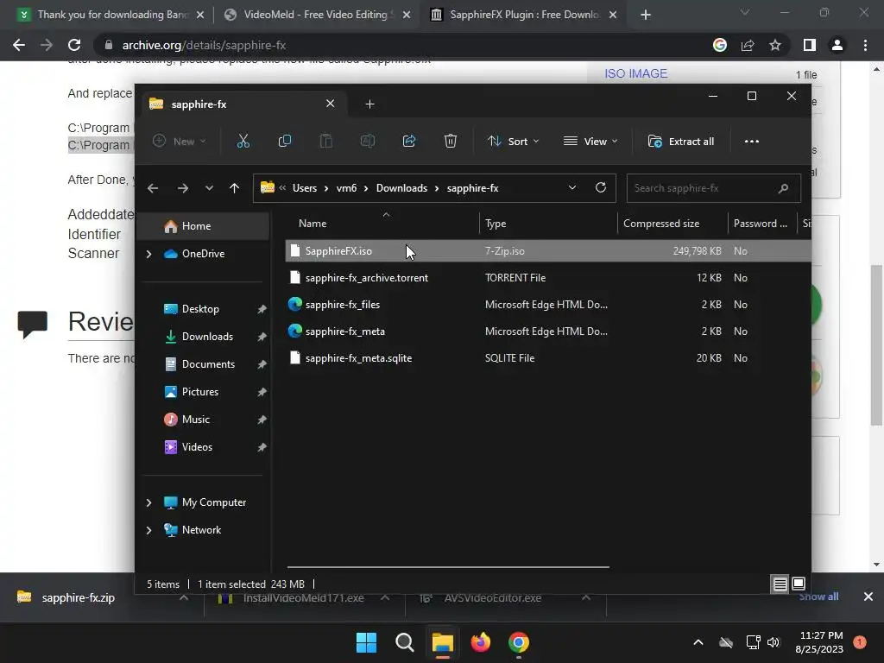The image size is (884, 663).
Task: Open the View dropdown menu
Action: pyautogui.click(x=590, y=142)
